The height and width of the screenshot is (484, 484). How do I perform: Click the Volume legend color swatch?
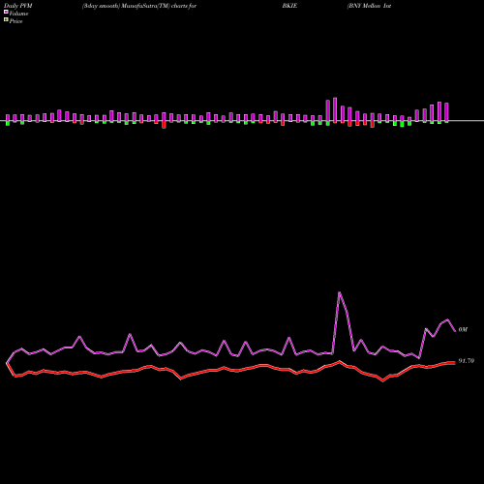[x=6, y=13]
